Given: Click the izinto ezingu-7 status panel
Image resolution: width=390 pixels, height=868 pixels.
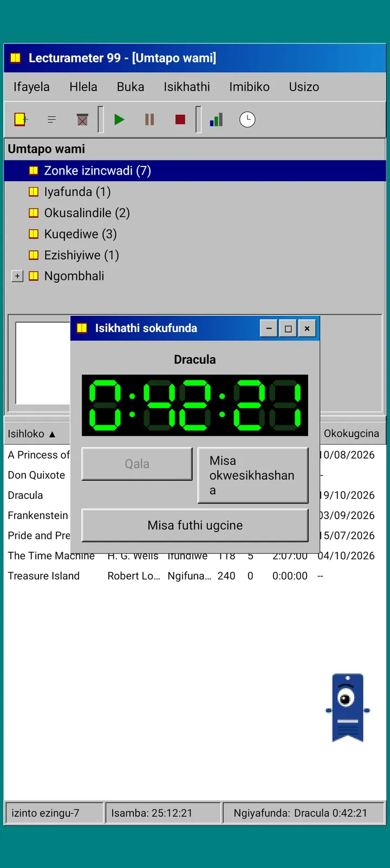Looking at the screenshot, I should tap(54, 813).
